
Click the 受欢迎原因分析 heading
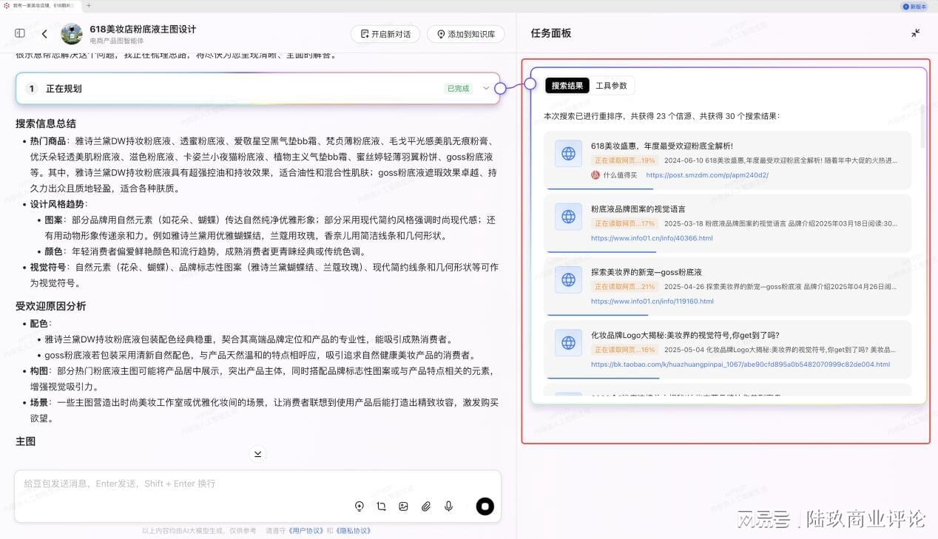[51, 306]
